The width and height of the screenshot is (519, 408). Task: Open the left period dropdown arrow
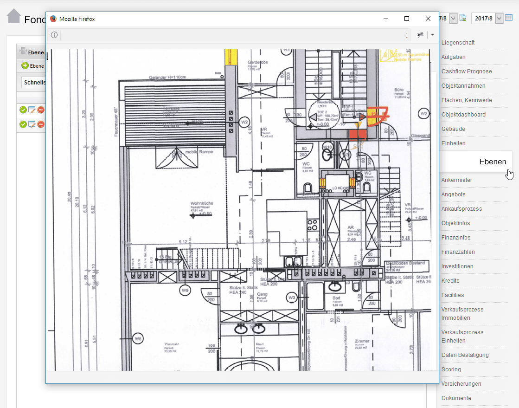(x=453, y=19)
